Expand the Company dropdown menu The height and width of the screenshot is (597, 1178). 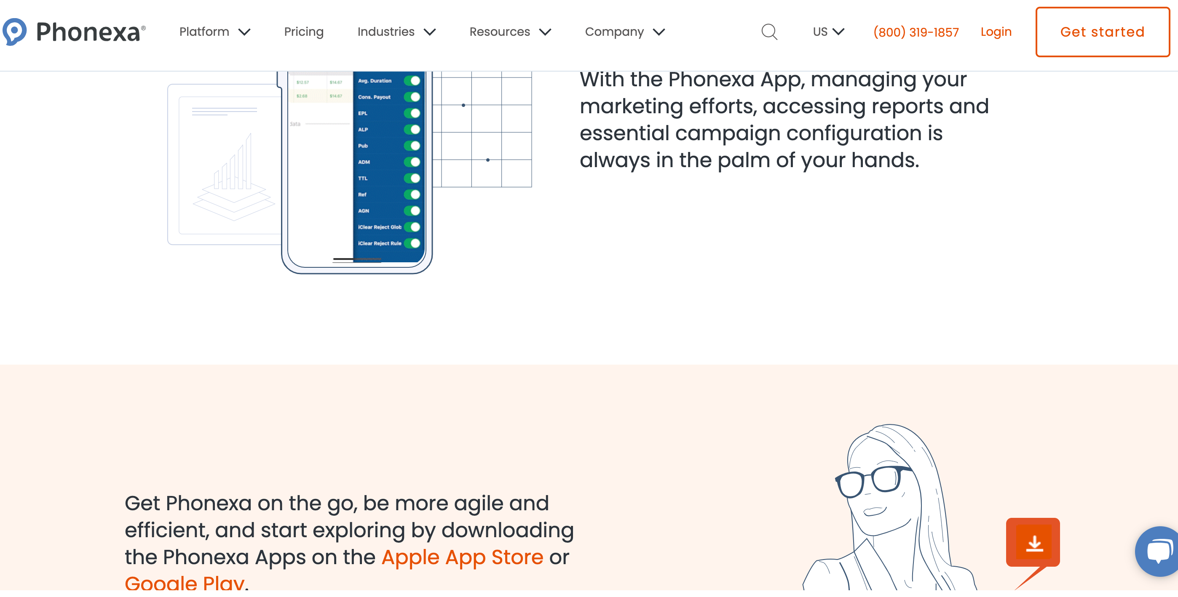(625, 32)
